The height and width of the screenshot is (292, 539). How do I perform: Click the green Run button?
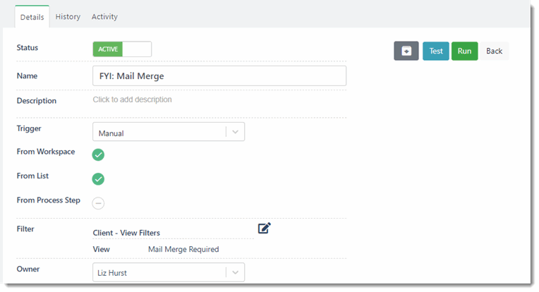[x=464, y=51]
